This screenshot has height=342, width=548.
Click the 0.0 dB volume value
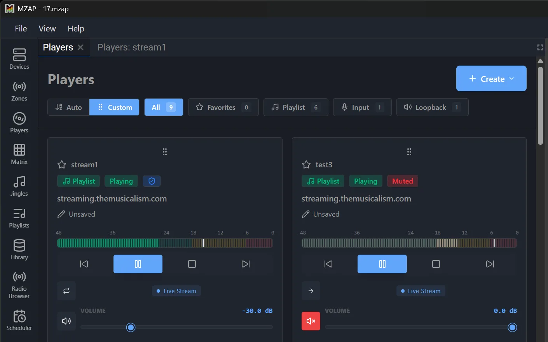pyautogui.click(x=505, y=311)
